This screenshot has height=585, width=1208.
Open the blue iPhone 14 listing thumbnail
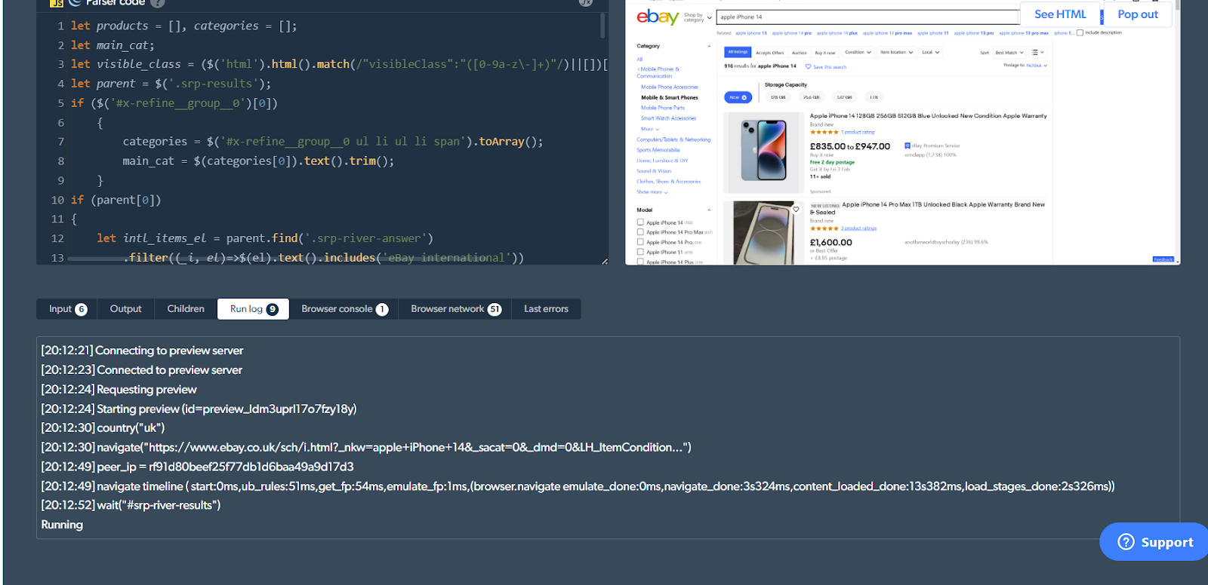tap(764, 152)
